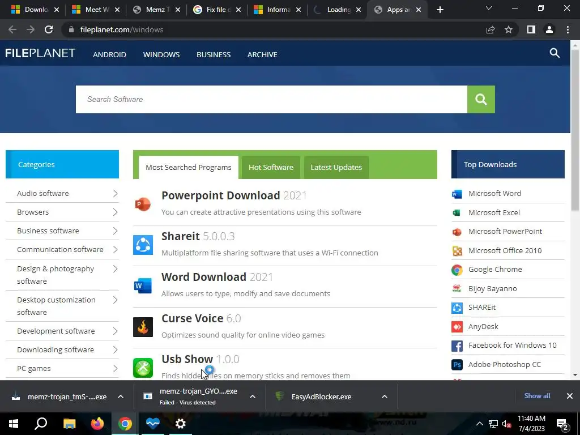Click the muted volume tray icon

tap(506, 424)
